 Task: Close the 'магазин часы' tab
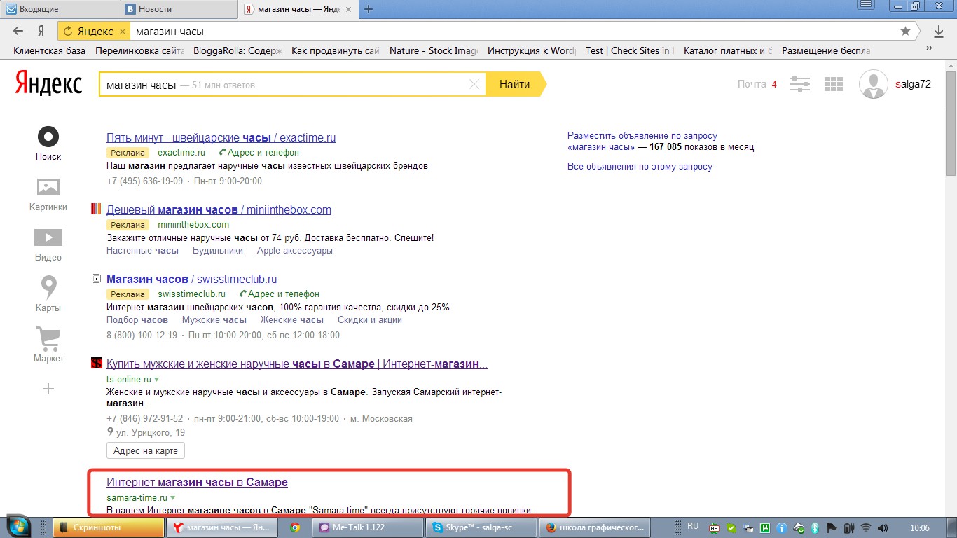[x=349, y=9]
